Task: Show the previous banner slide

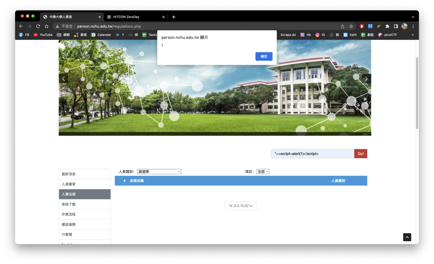Action: click(63, 79)
